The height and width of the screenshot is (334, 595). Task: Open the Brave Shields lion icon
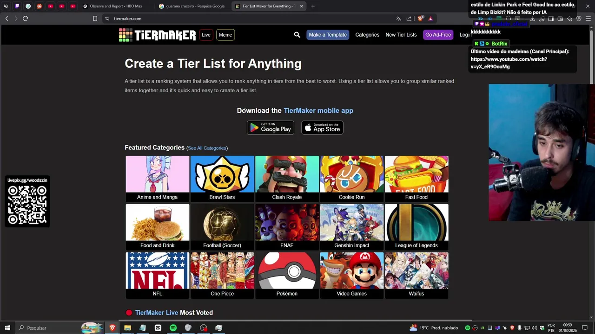(x=421, y=19)
